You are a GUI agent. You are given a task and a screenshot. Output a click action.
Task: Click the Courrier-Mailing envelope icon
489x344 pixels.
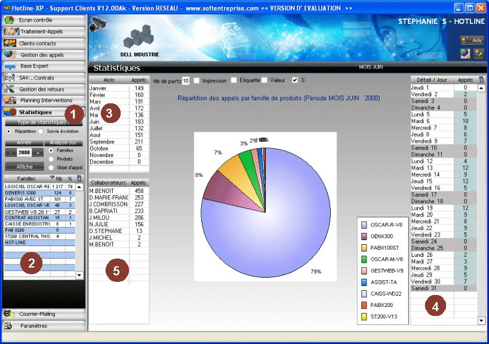tap(10, 314)
